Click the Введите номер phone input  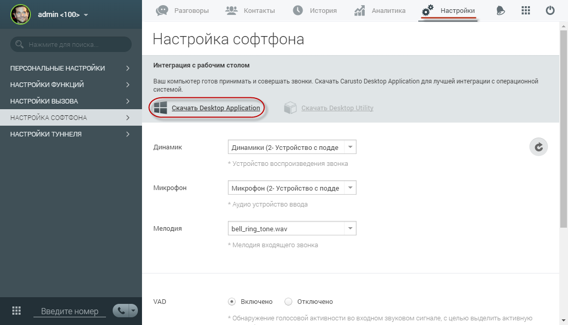(x=69, y=311)
